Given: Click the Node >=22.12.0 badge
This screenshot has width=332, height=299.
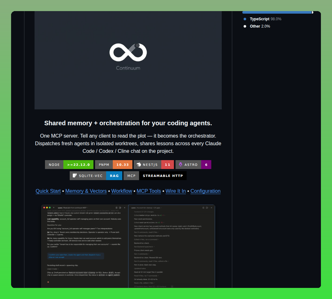Looking at the screenshot, I should pyautogui.click(x=69, y=165).
